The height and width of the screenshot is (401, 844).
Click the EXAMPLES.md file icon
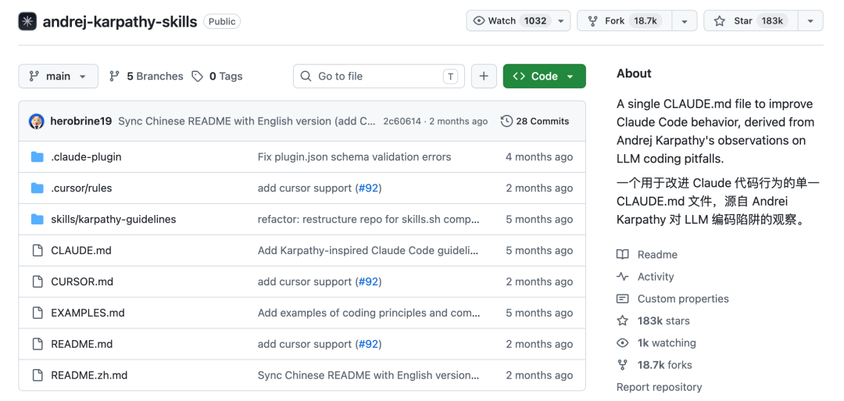(x=38, y=313)
